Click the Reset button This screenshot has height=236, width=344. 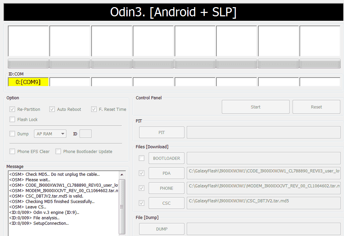click(316, 107)
